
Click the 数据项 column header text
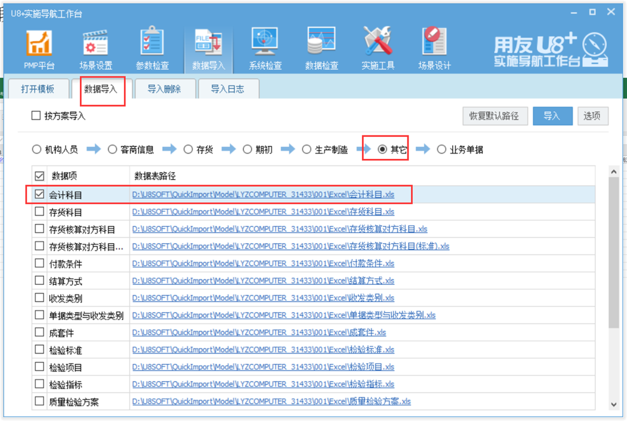pos(64,176)
